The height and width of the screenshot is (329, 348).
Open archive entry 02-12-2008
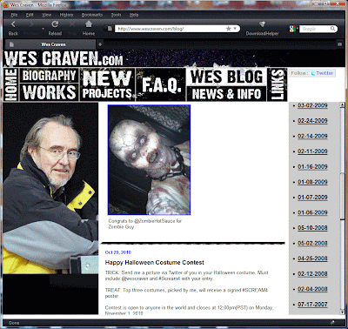point(312,273)
